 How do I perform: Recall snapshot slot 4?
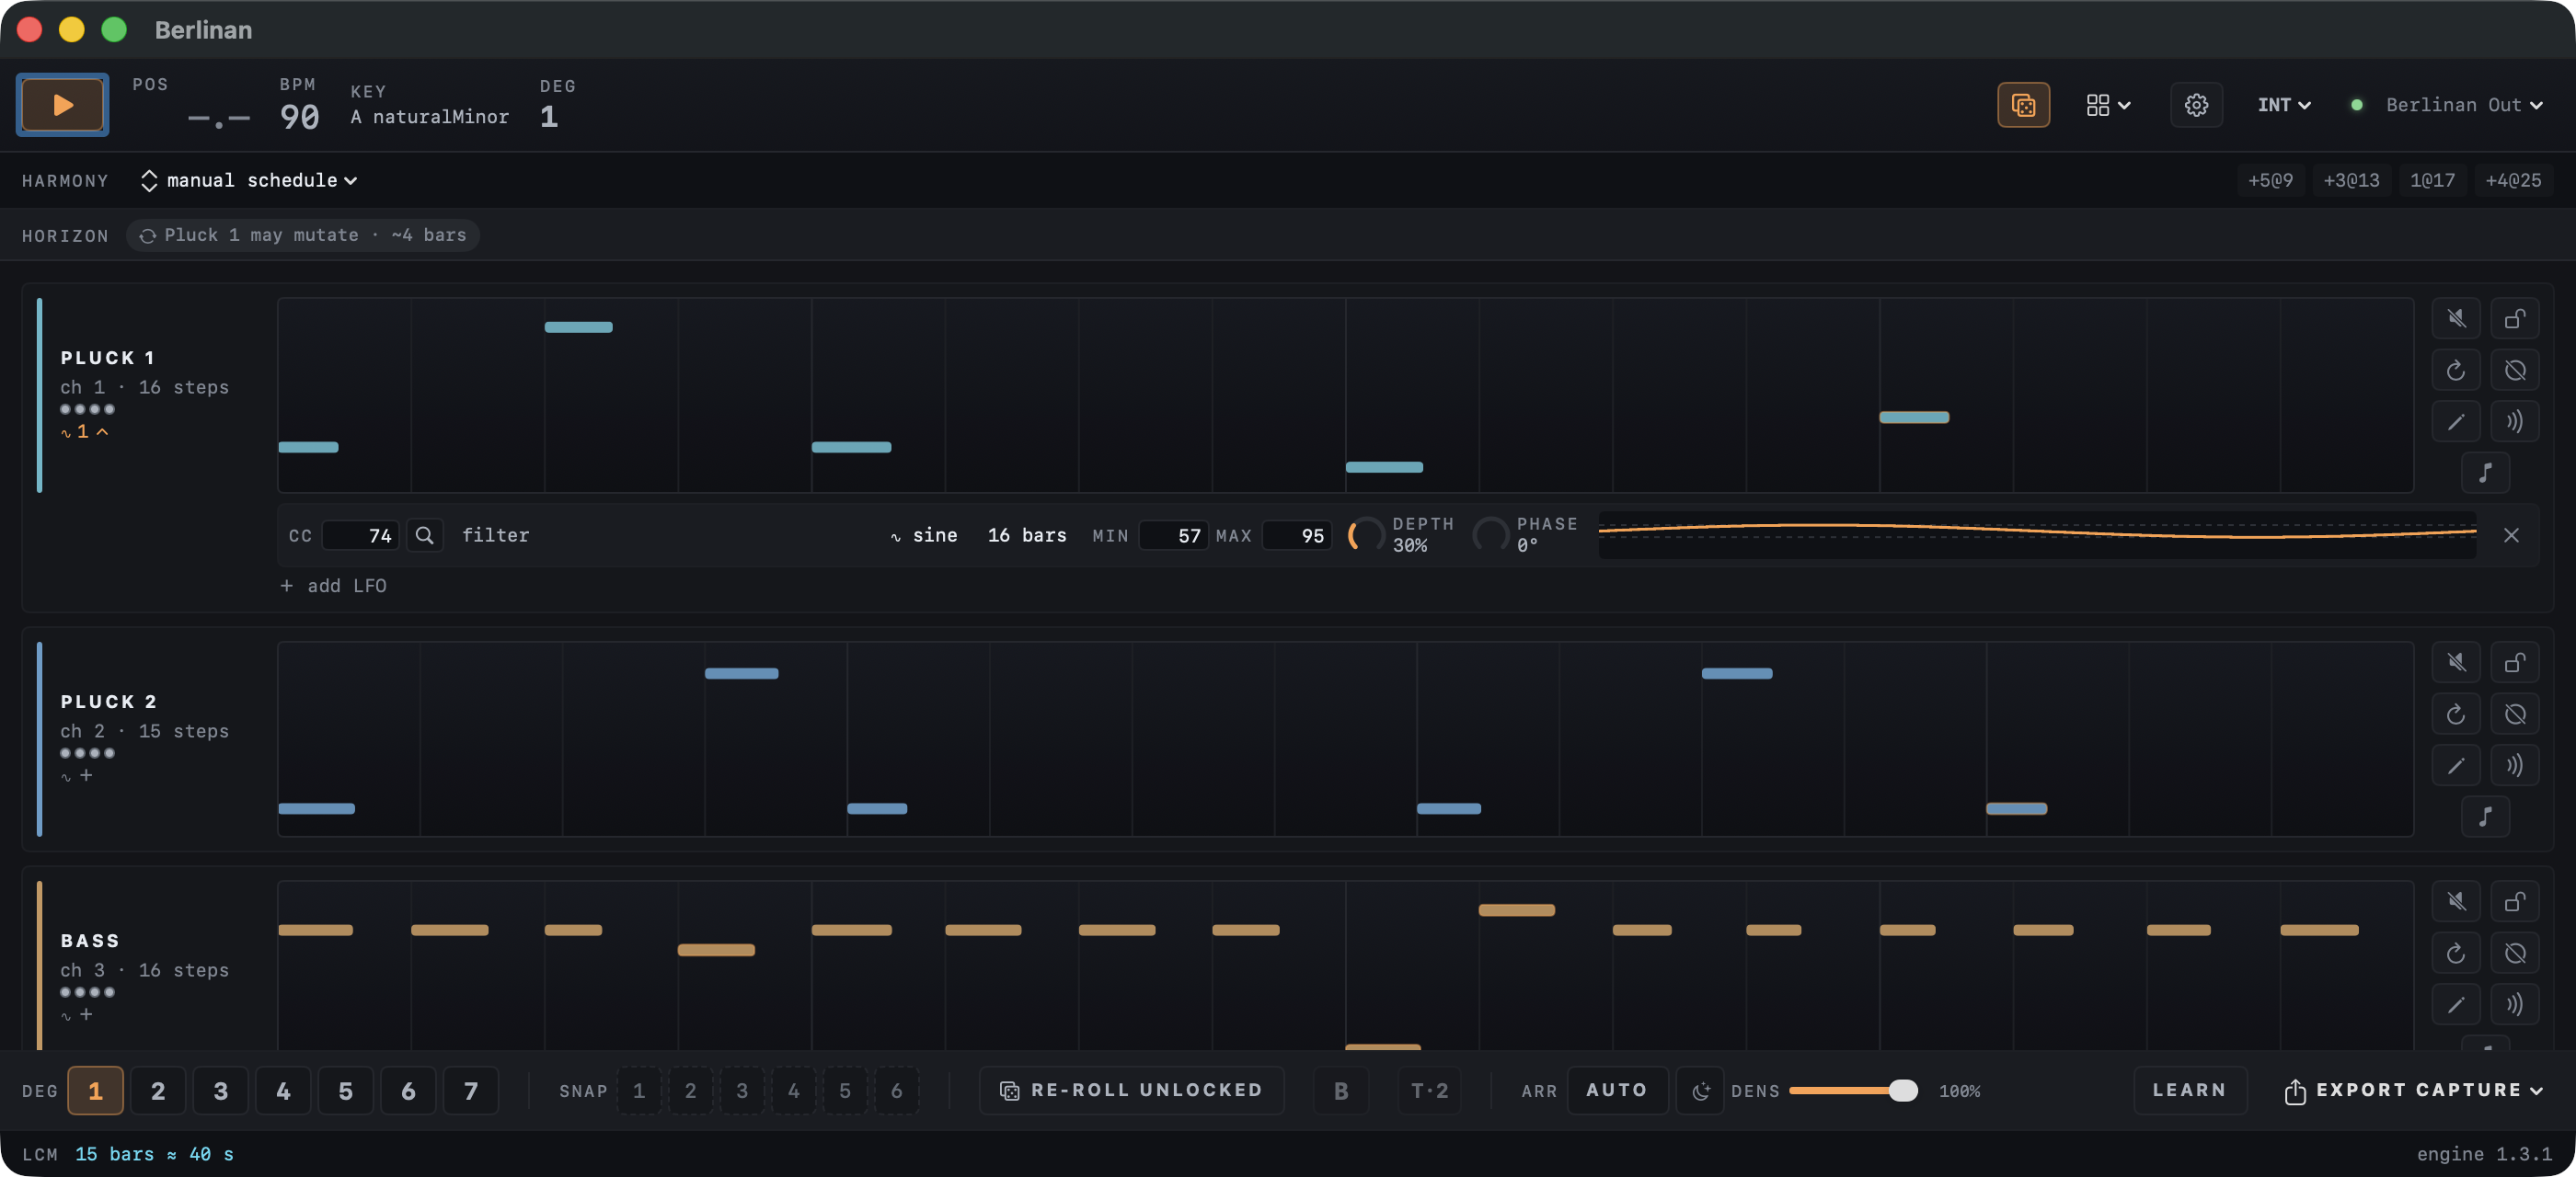click(x=793, y=1091)
